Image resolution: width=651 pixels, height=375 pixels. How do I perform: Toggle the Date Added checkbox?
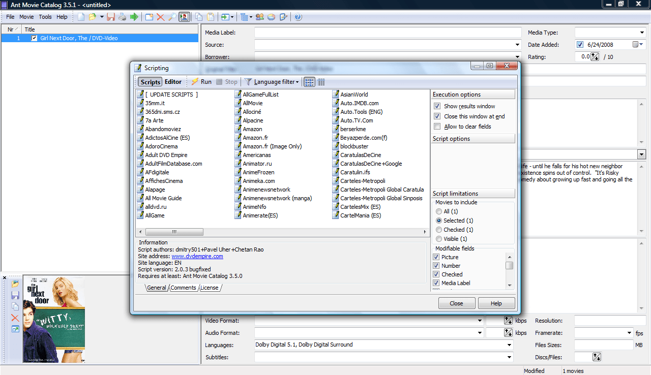click(580, 45)
